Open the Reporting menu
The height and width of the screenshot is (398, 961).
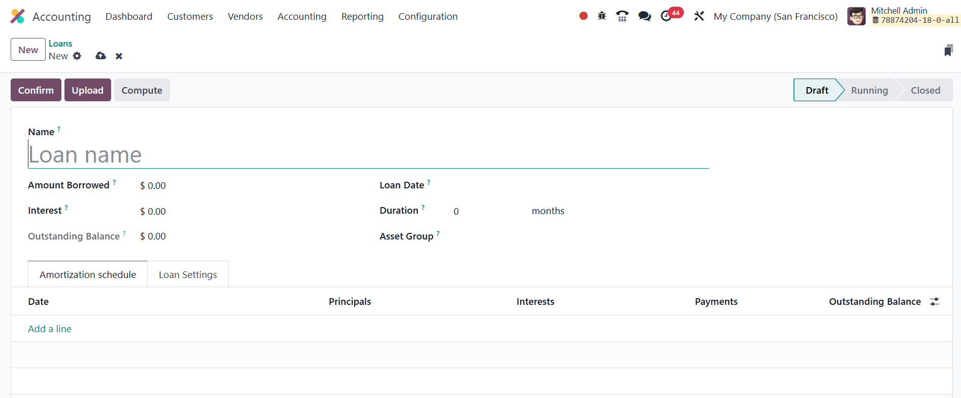[362, 16]
